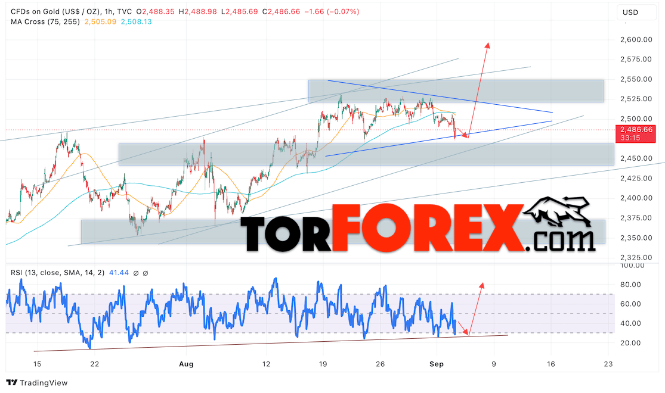Click the 2,325.00 price axis label
This screenshot has height=393, width=665.
(636, 257)
